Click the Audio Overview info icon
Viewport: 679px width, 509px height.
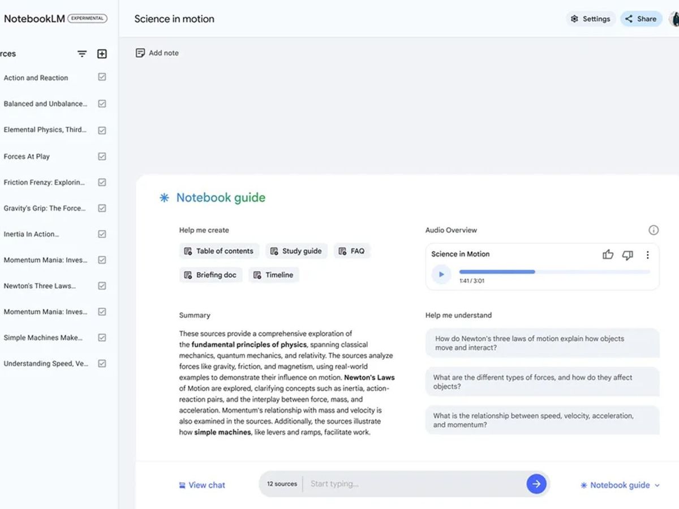pyautogui.click(x=654, y=230)
